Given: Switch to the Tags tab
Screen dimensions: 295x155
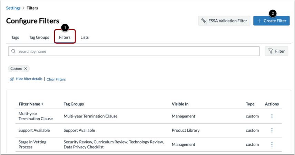Looking at the screenshot, I should click(x=15, y=37).
